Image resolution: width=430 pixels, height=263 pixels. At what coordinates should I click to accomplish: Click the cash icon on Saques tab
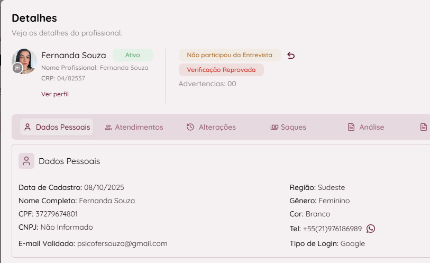274,127
